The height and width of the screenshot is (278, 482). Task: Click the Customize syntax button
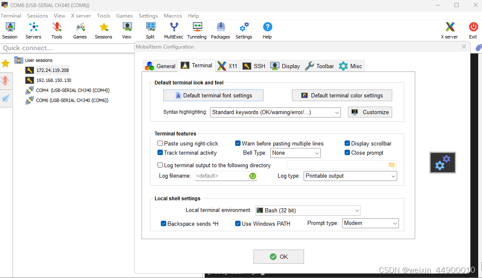click(x=370, y=112)
